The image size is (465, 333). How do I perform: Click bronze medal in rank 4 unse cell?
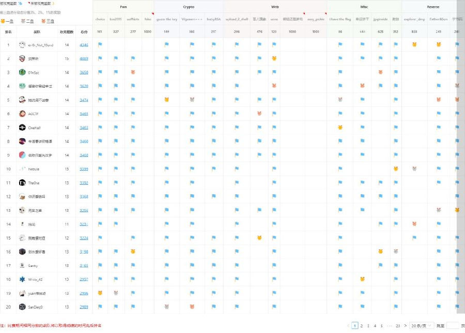[x=274, y=86]
